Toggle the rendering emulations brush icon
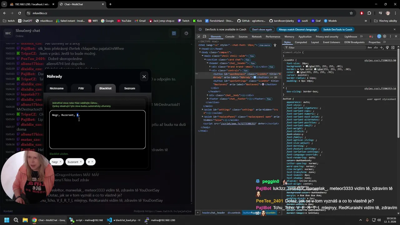Image resolution: width=400 pixels, height=225 pixels. point(387,47)
